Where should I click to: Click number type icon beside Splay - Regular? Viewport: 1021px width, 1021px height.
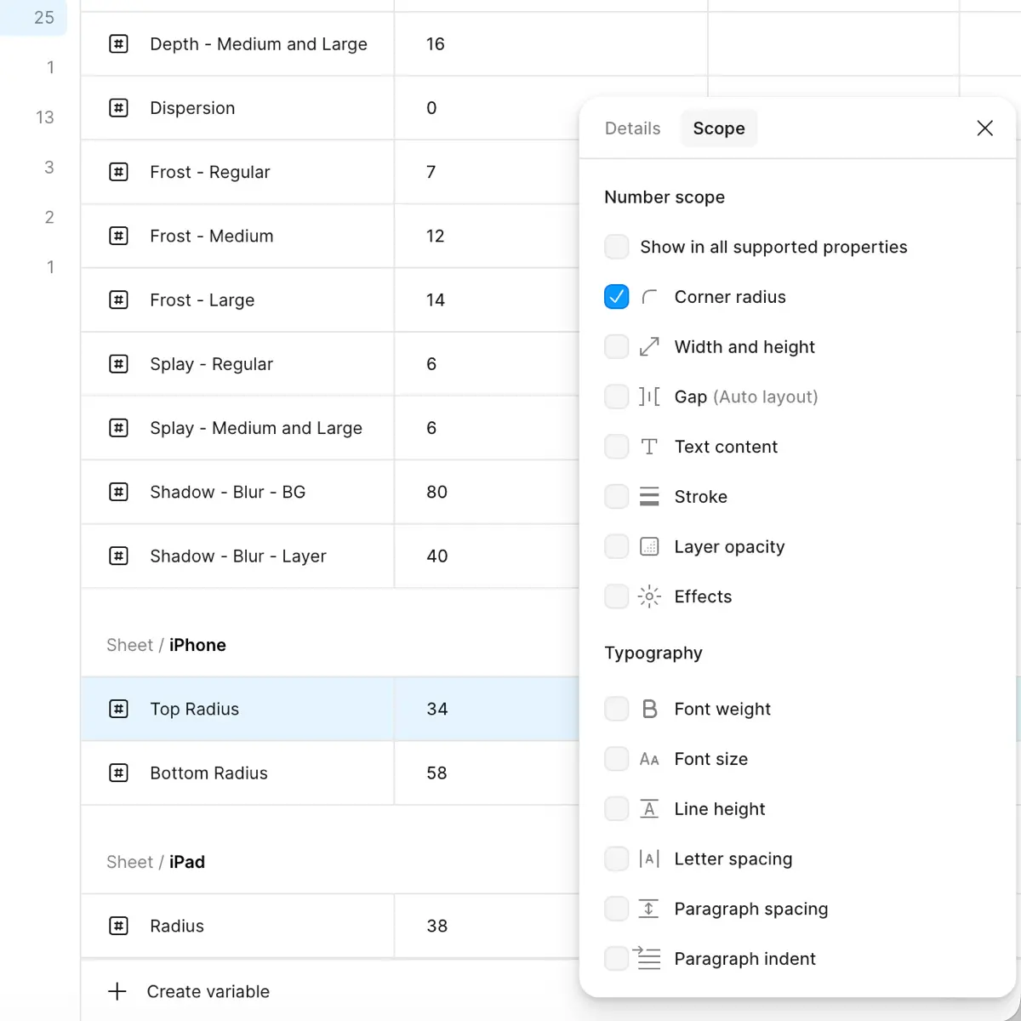click(119, 364)
